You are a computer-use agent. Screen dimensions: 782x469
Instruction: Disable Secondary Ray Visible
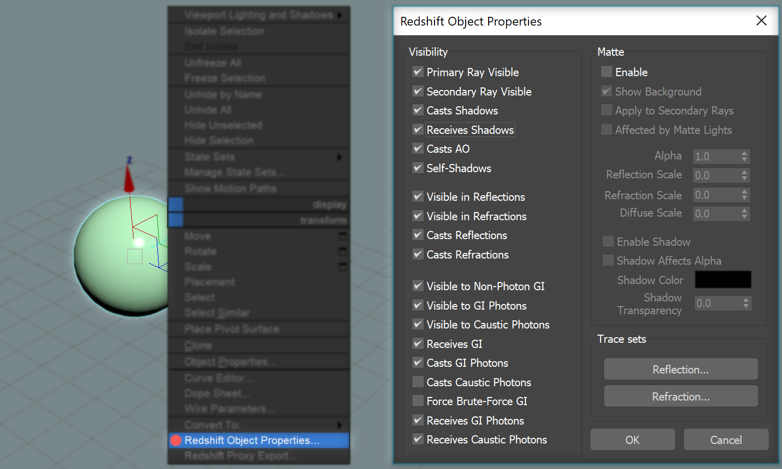[x=418, y=91]
